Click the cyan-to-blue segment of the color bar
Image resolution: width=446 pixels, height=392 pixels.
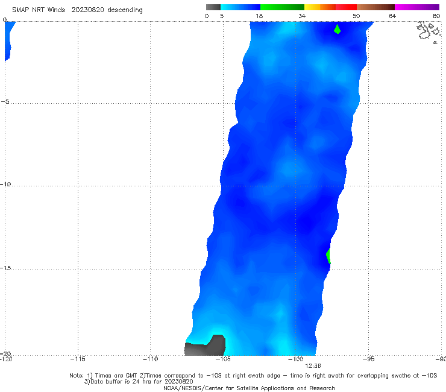tap(240, 7)
